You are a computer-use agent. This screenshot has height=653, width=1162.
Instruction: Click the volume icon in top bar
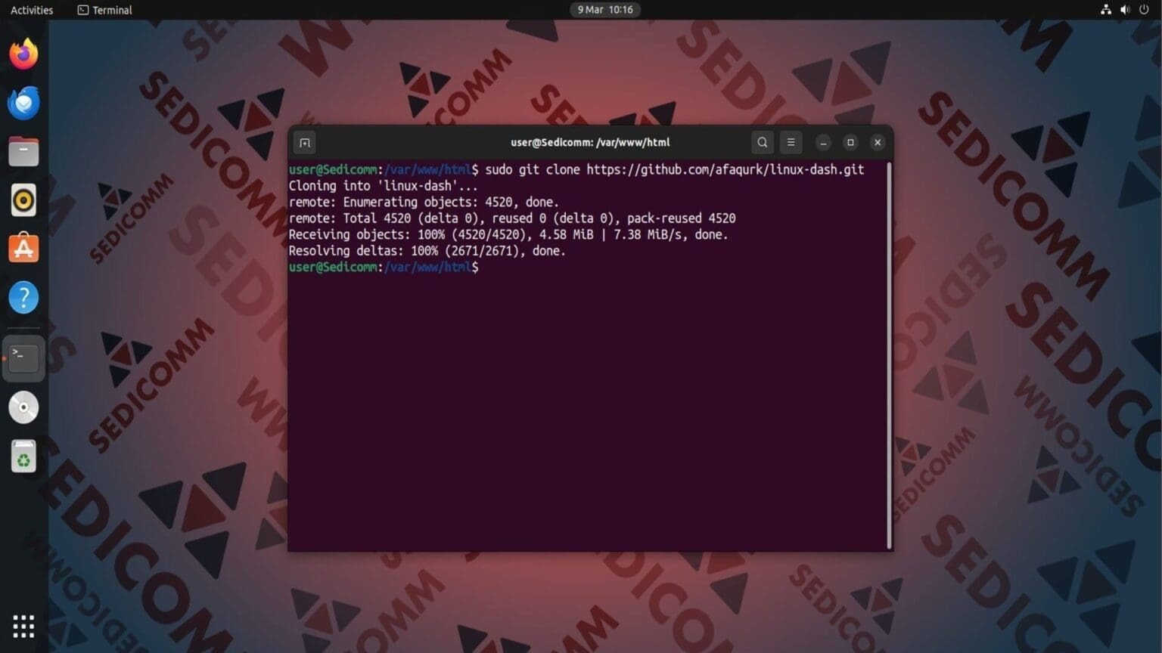click(1125, 10)
